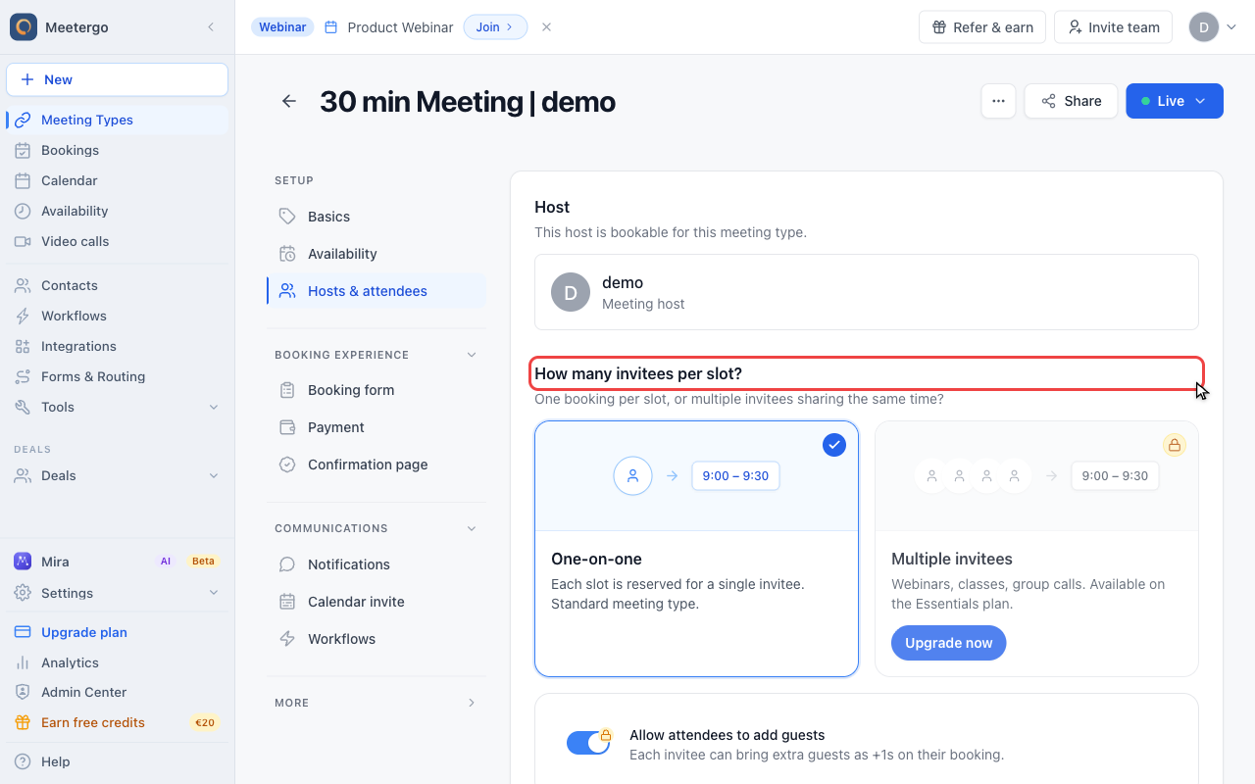
Task: Toggle Allow attendees to add guests
Action: pyautogui.click(x=588, y=743)
